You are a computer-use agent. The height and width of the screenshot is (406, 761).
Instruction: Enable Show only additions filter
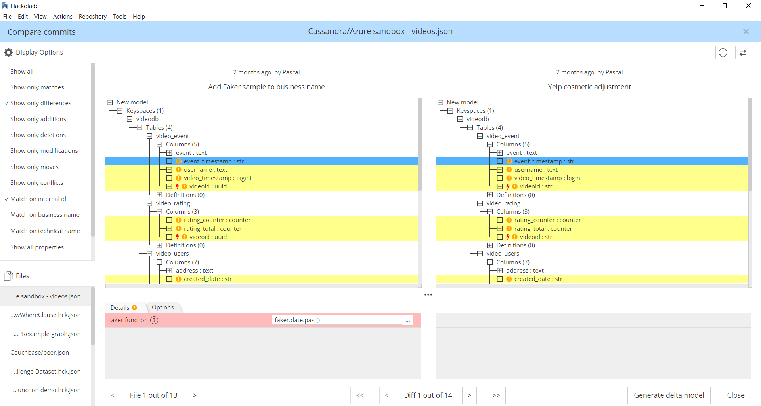[38, 119]
